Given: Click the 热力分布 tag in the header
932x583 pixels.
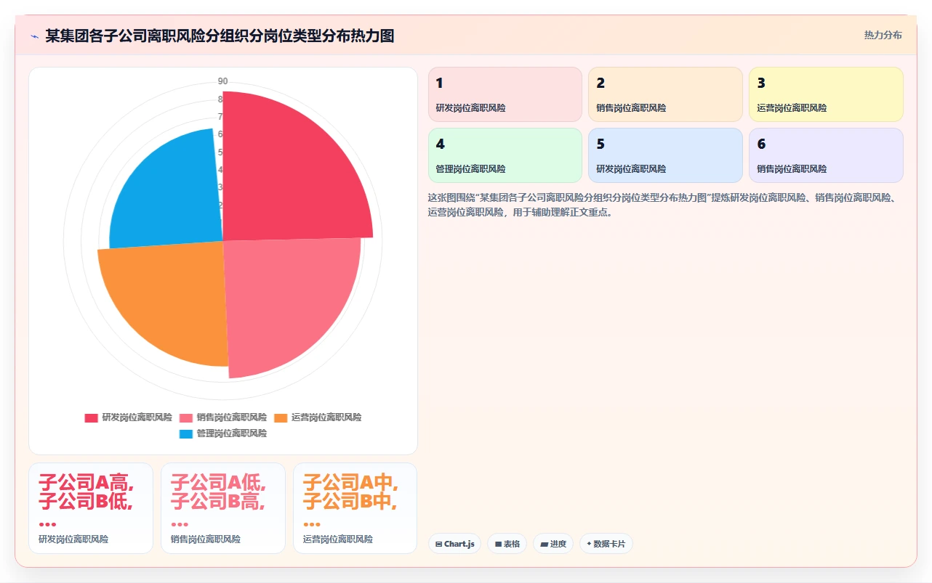Looking at the screenshot, I should [x=883, y=36].
